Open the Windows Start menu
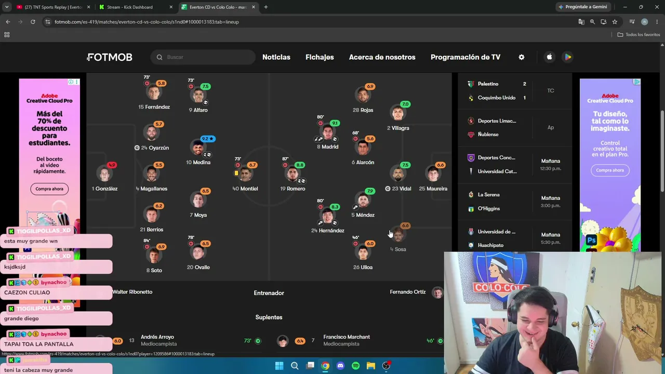665x374 pixels. [279, 366]
